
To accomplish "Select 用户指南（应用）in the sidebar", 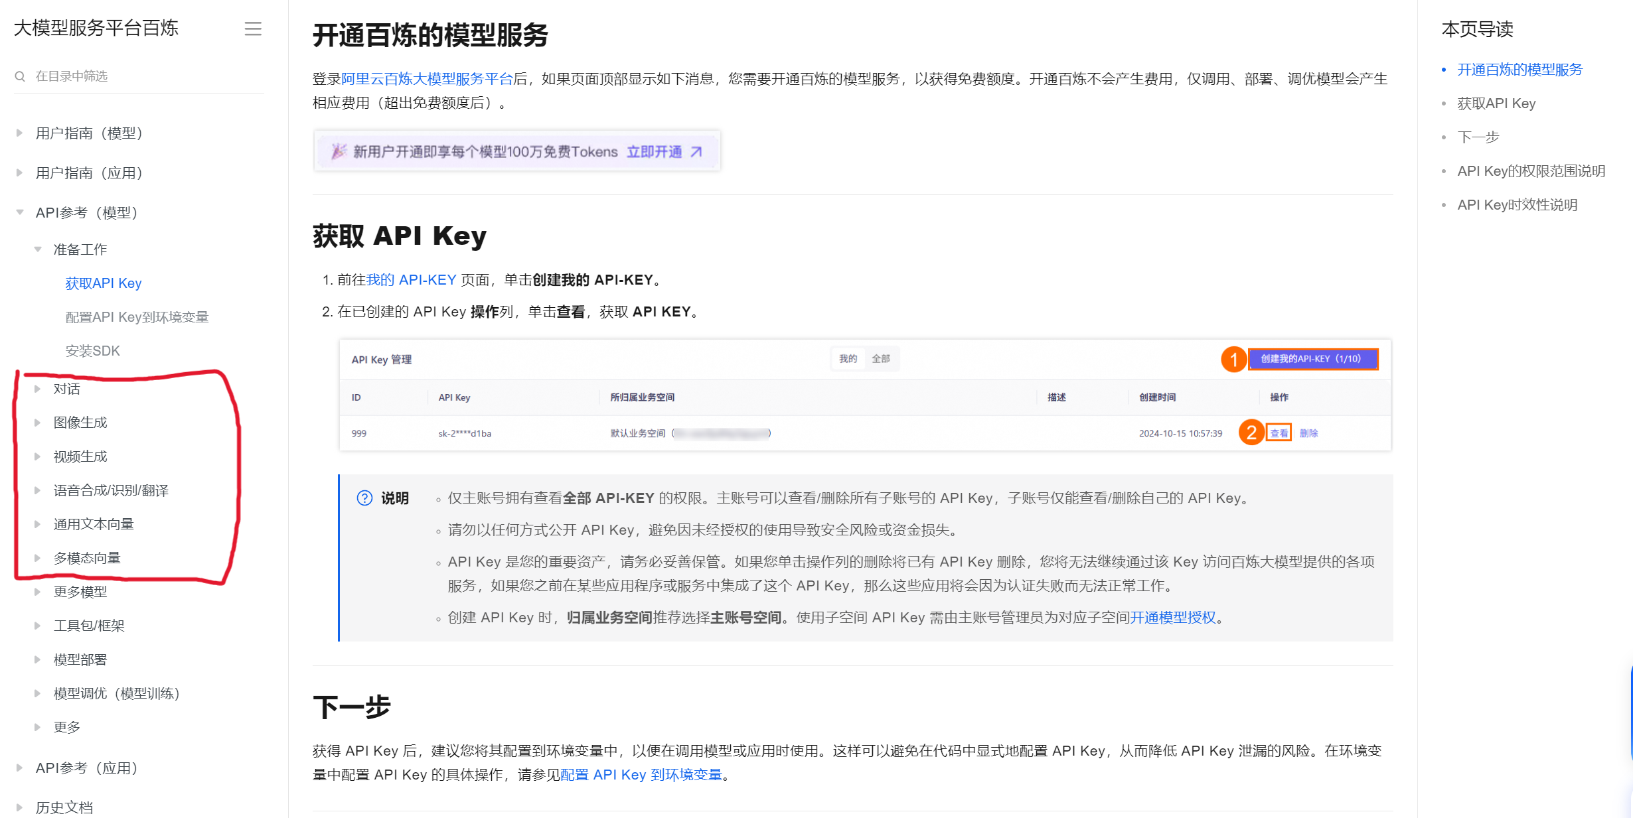I will point(90,172).
